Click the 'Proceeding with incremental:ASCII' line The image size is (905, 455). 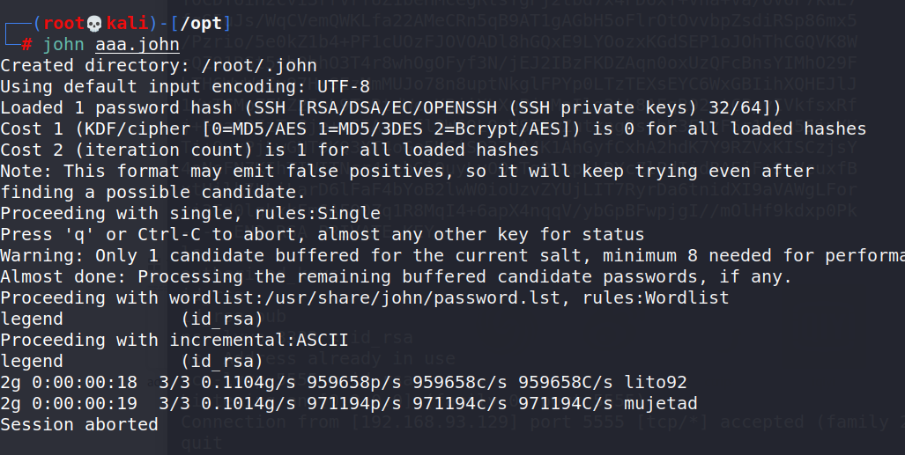pyautogui.click(x=174, y=340)
